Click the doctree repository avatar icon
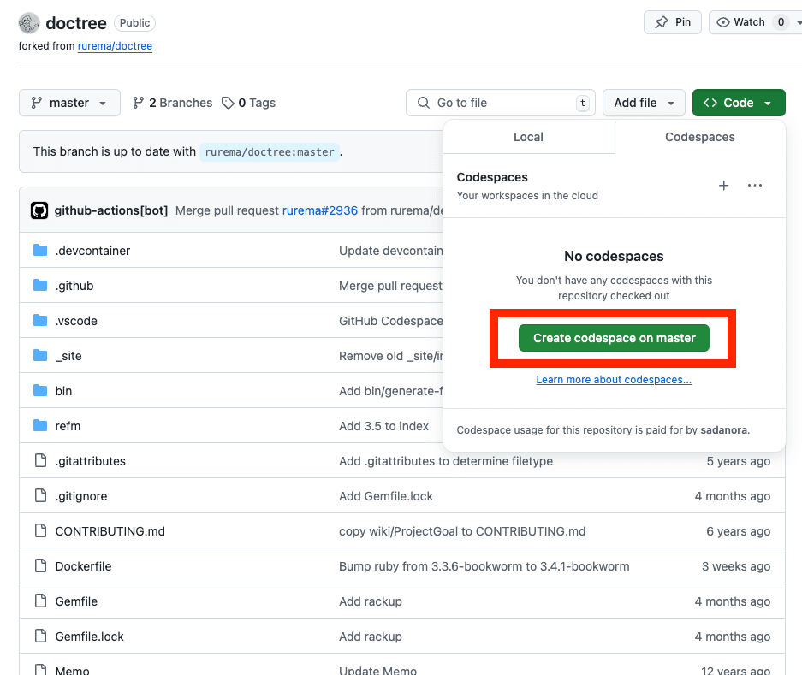Screen dimensions: 802x675 tap(28, 22)
